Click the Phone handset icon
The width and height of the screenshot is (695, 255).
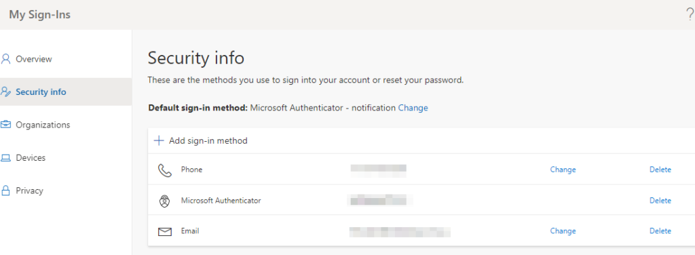pyautogui.click(x=165, y=170)
